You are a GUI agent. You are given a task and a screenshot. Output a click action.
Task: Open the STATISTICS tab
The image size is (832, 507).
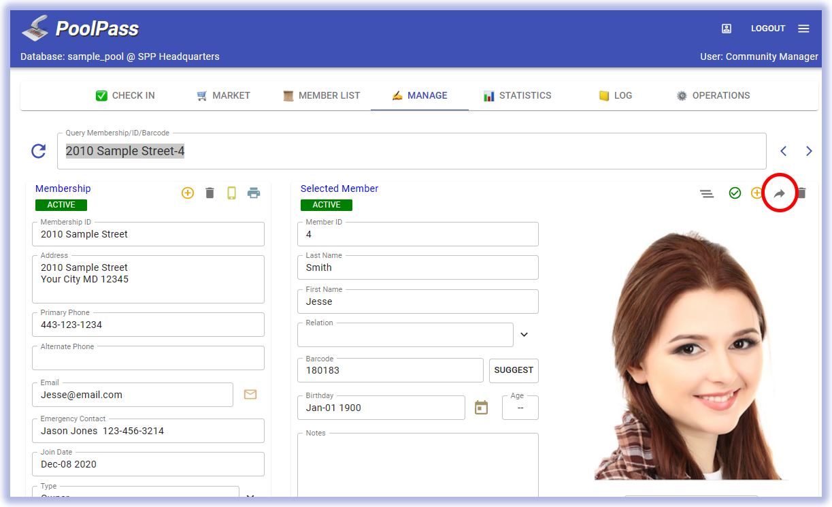(x=517, y=96)
